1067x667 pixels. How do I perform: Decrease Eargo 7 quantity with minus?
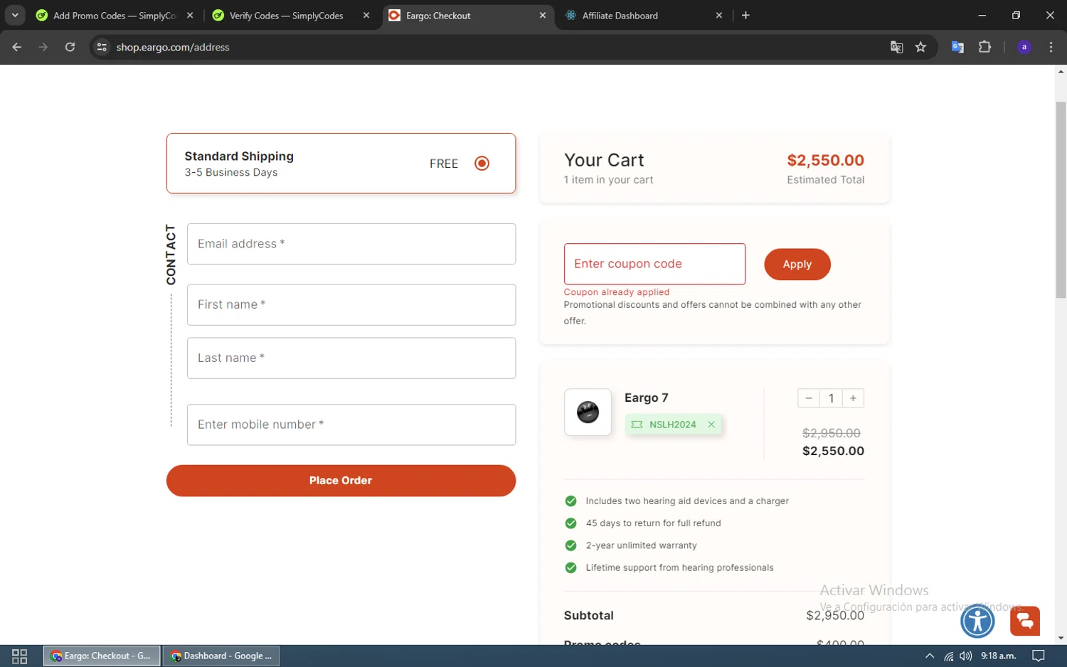[x=809, y=398]
